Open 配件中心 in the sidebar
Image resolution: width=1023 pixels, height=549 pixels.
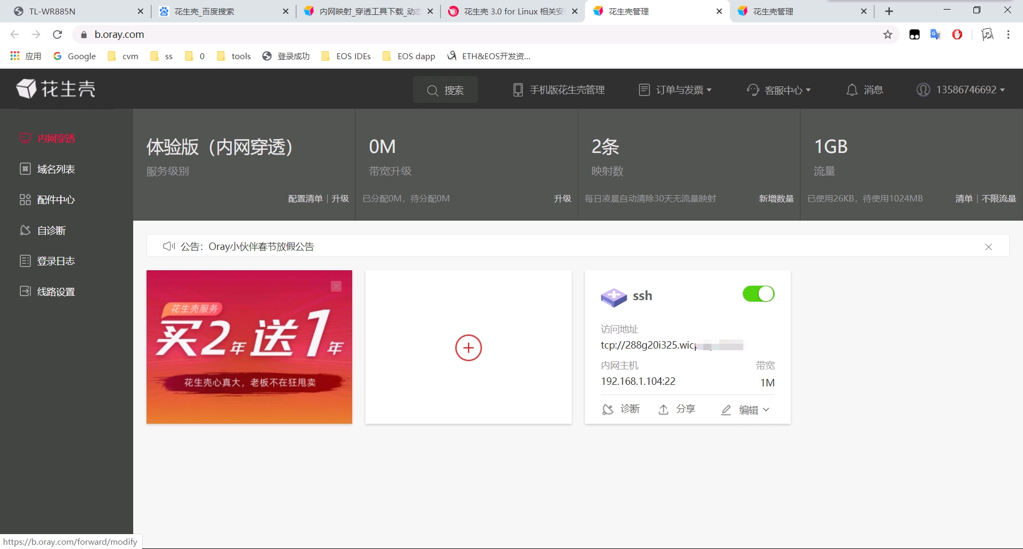47,200
